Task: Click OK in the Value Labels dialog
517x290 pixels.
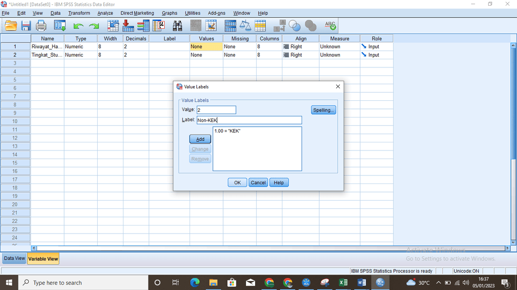Action: point(237,183)
